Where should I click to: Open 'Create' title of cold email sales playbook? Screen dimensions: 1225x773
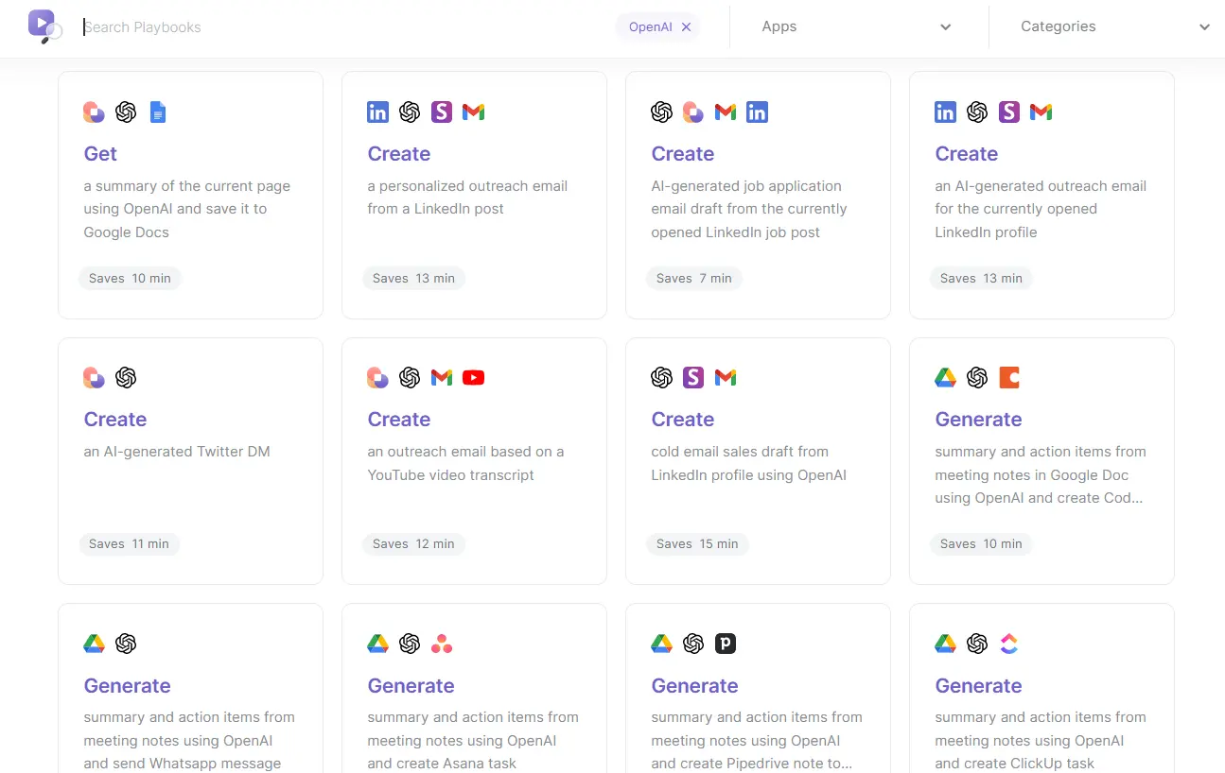tap(683, 420)
